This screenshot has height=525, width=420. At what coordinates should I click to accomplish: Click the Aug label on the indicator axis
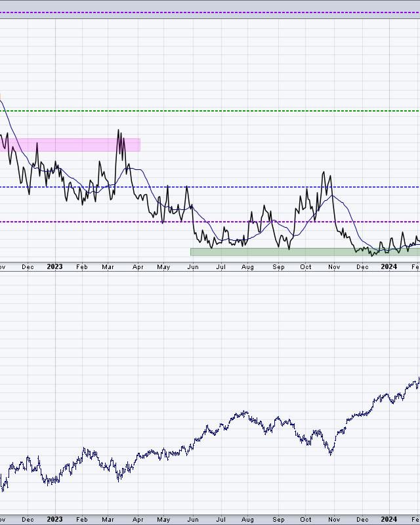point(247,266)
